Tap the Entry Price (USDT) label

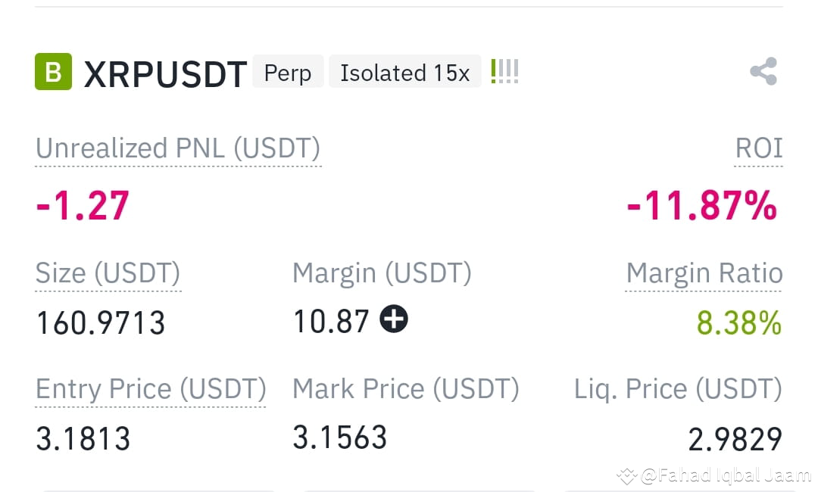pos(151,389)
